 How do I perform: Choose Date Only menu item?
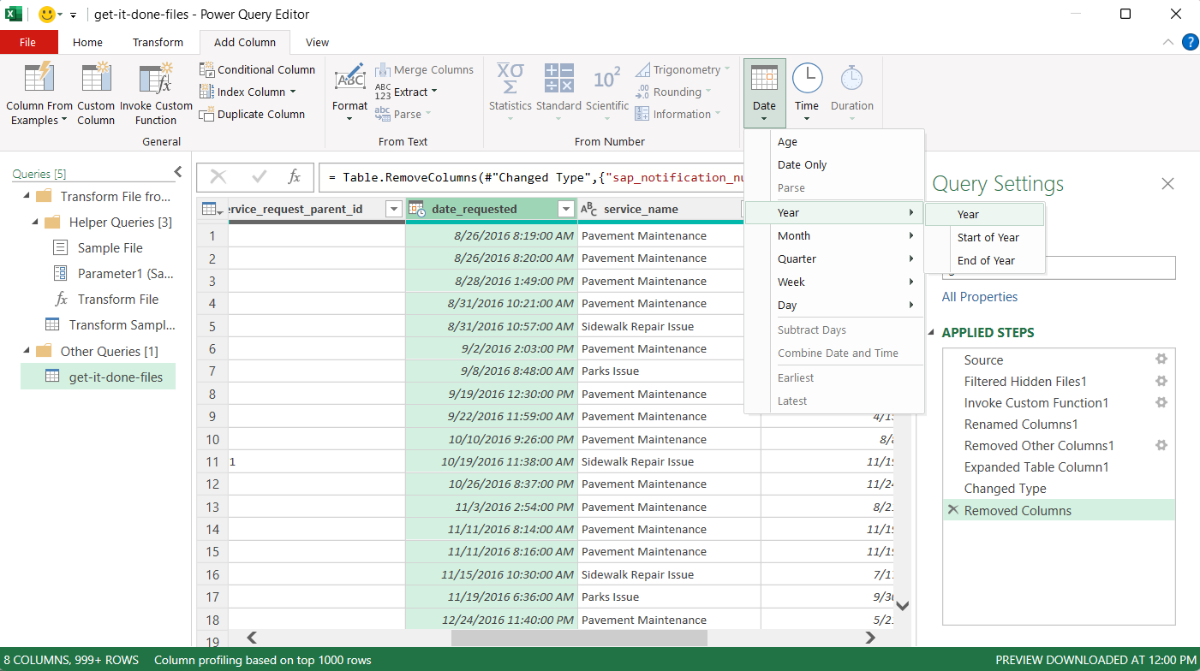click(835, 164)
